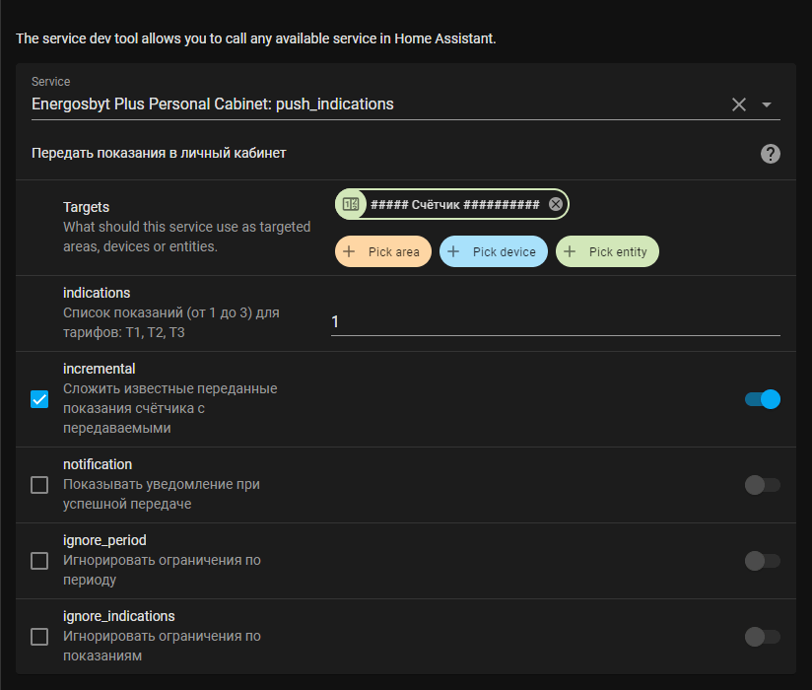Image resolution: width=812 pixels, height=690 pixels.
Task: Click the 'Передать показания в личный кабинет' text
Action: coord(159,154)
